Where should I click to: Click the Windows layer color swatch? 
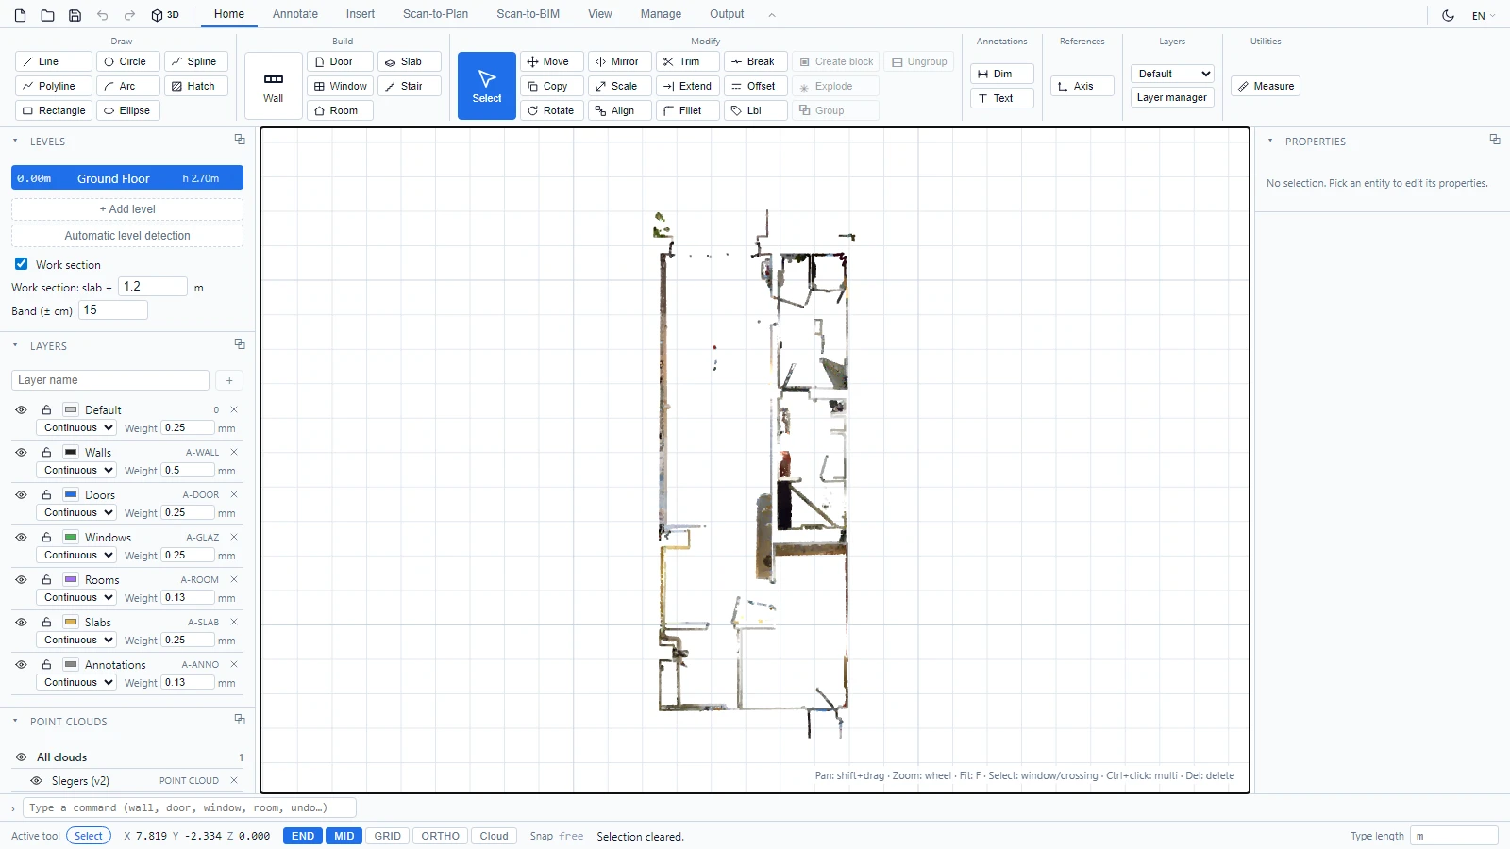click(x=71, y=538)
